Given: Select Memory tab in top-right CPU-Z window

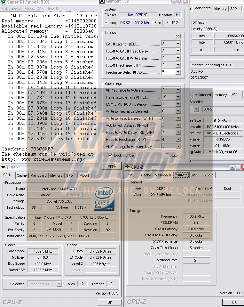Looking at the screenshot, I should [x=220, y=9].
